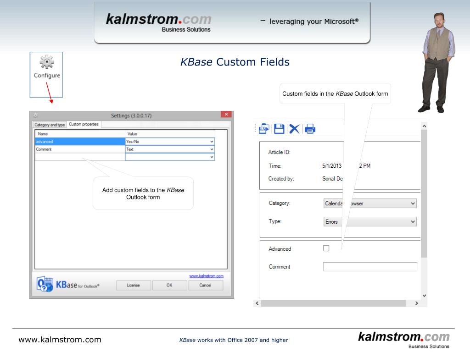
Task: Click the KBase for Outlook logo
Action: point(68,284)
